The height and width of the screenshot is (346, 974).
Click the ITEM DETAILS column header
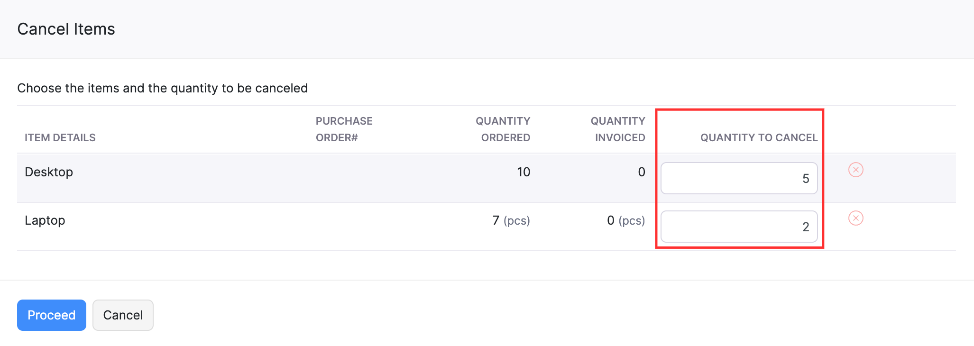[x=60, y=137]
